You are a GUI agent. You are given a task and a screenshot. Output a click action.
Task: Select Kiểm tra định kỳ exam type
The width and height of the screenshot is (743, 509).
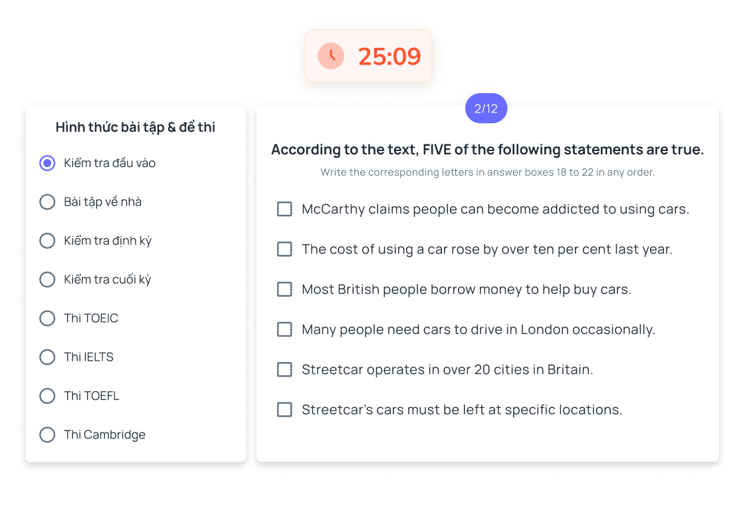click(x=47, y=241)
